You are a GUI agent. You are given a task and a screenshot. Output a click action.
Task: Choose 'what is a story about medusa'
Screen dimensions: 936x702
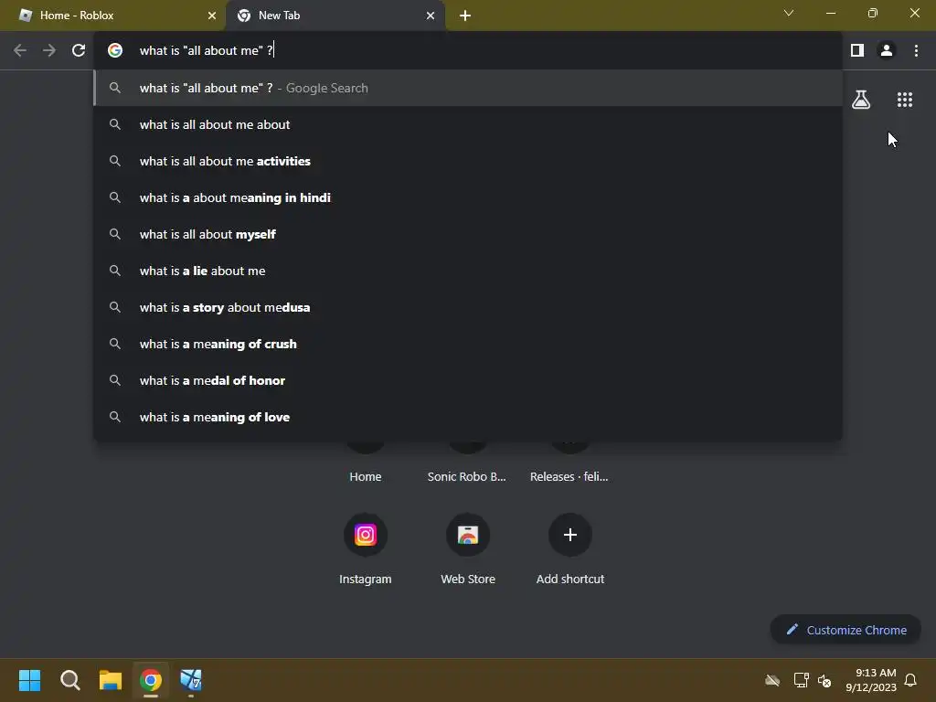tap(468, 307)
